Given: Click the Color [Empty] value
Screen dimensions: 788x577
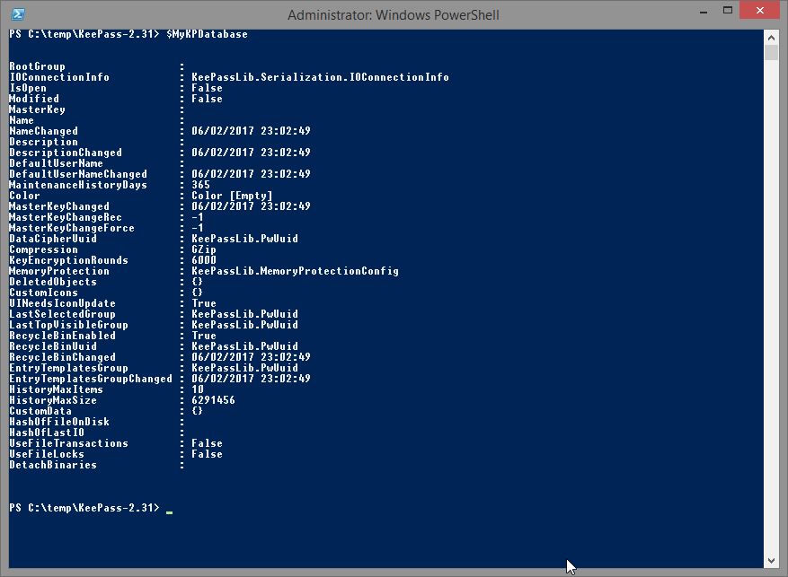Looking at the screenshot, I should (232, 196).
